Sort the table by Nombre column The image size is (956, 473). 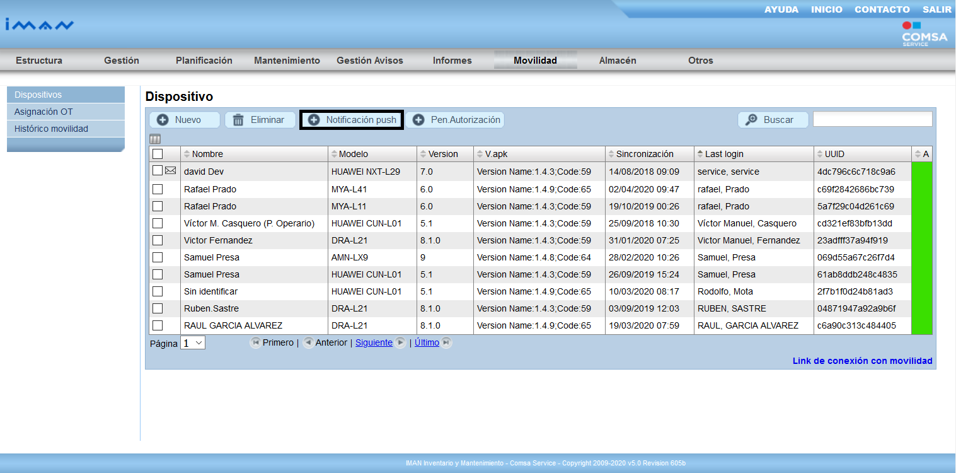[207, 154]
